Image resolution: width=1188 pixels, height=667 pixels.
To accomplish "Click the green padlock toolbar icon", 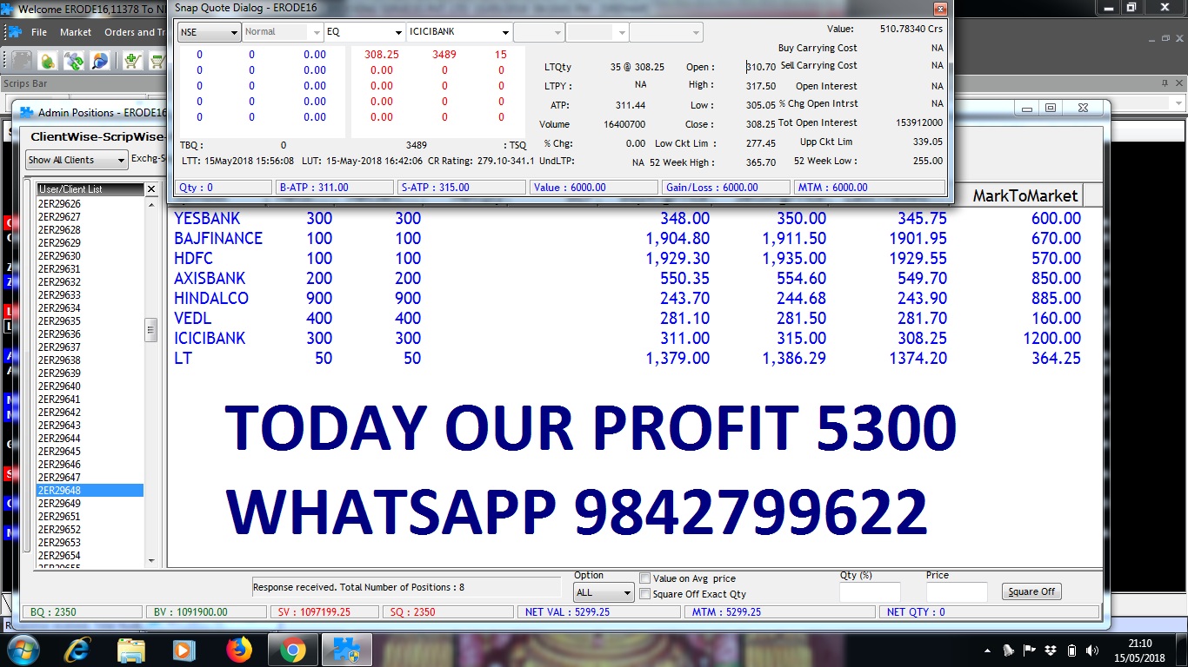I will 47,61.
